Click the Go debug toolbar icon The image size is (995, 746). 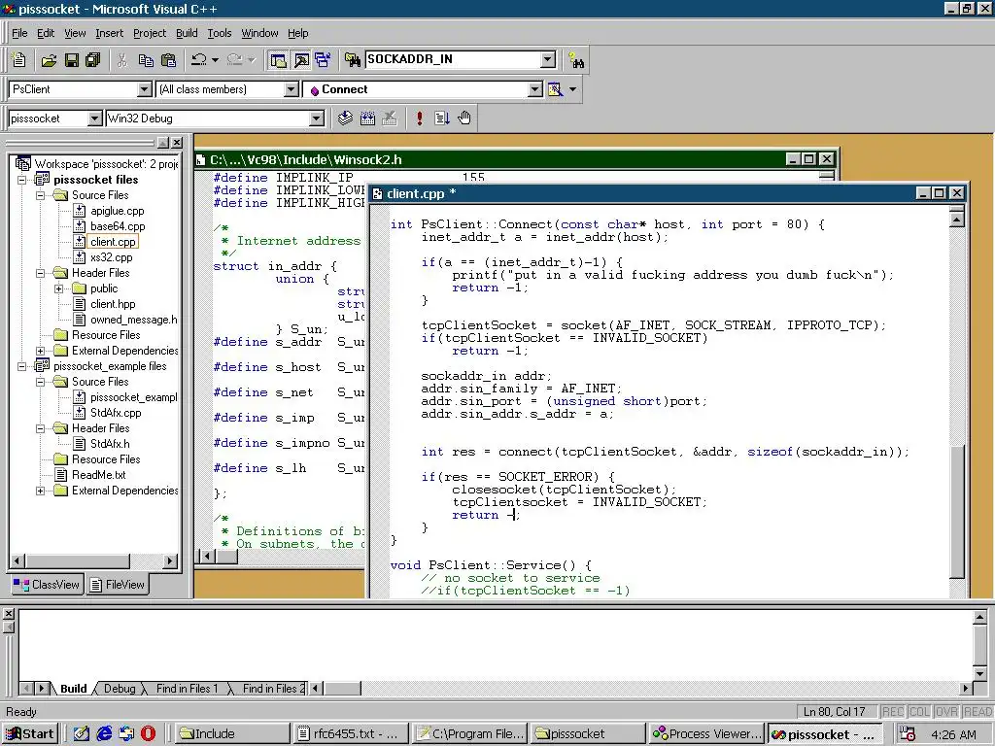tap(442, 119)
